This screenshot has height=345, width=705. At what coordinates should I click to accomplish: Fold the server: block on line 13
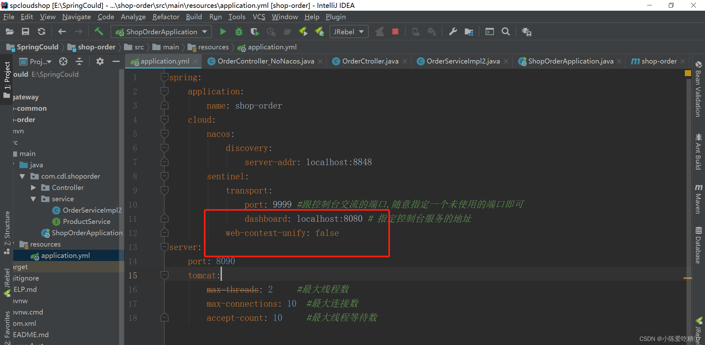164,247
